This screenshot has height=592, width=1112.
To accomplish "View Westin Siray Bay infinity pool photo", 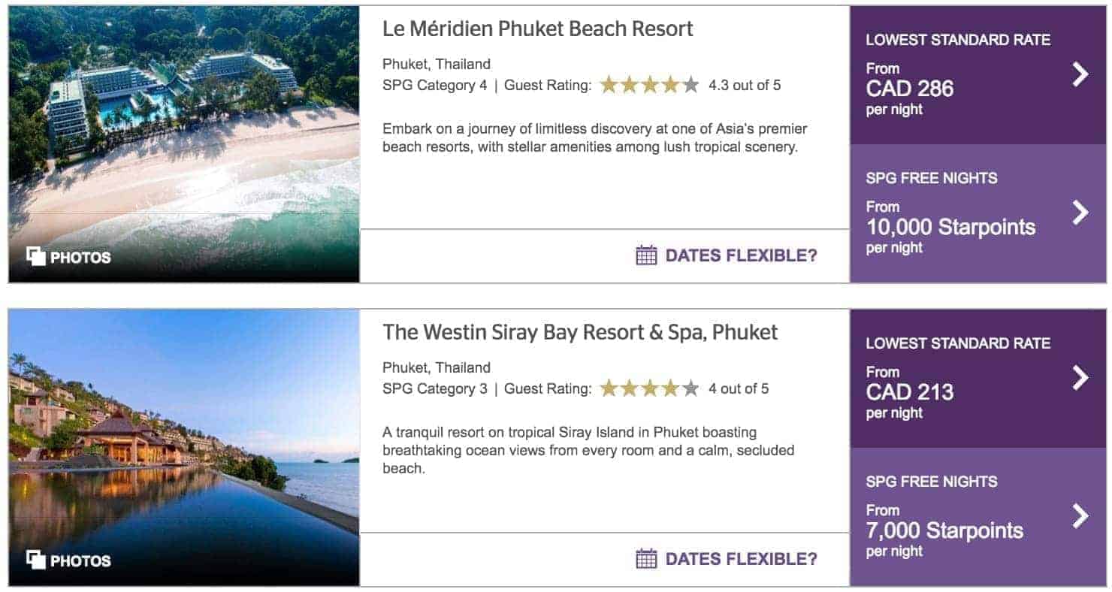I will tap(184, 436).
